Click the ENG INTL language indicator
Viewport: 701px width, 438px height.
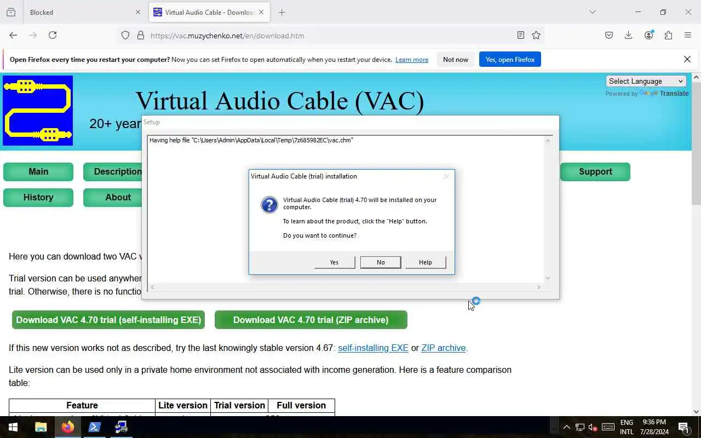pyautogui.click(x=627, y=427)
